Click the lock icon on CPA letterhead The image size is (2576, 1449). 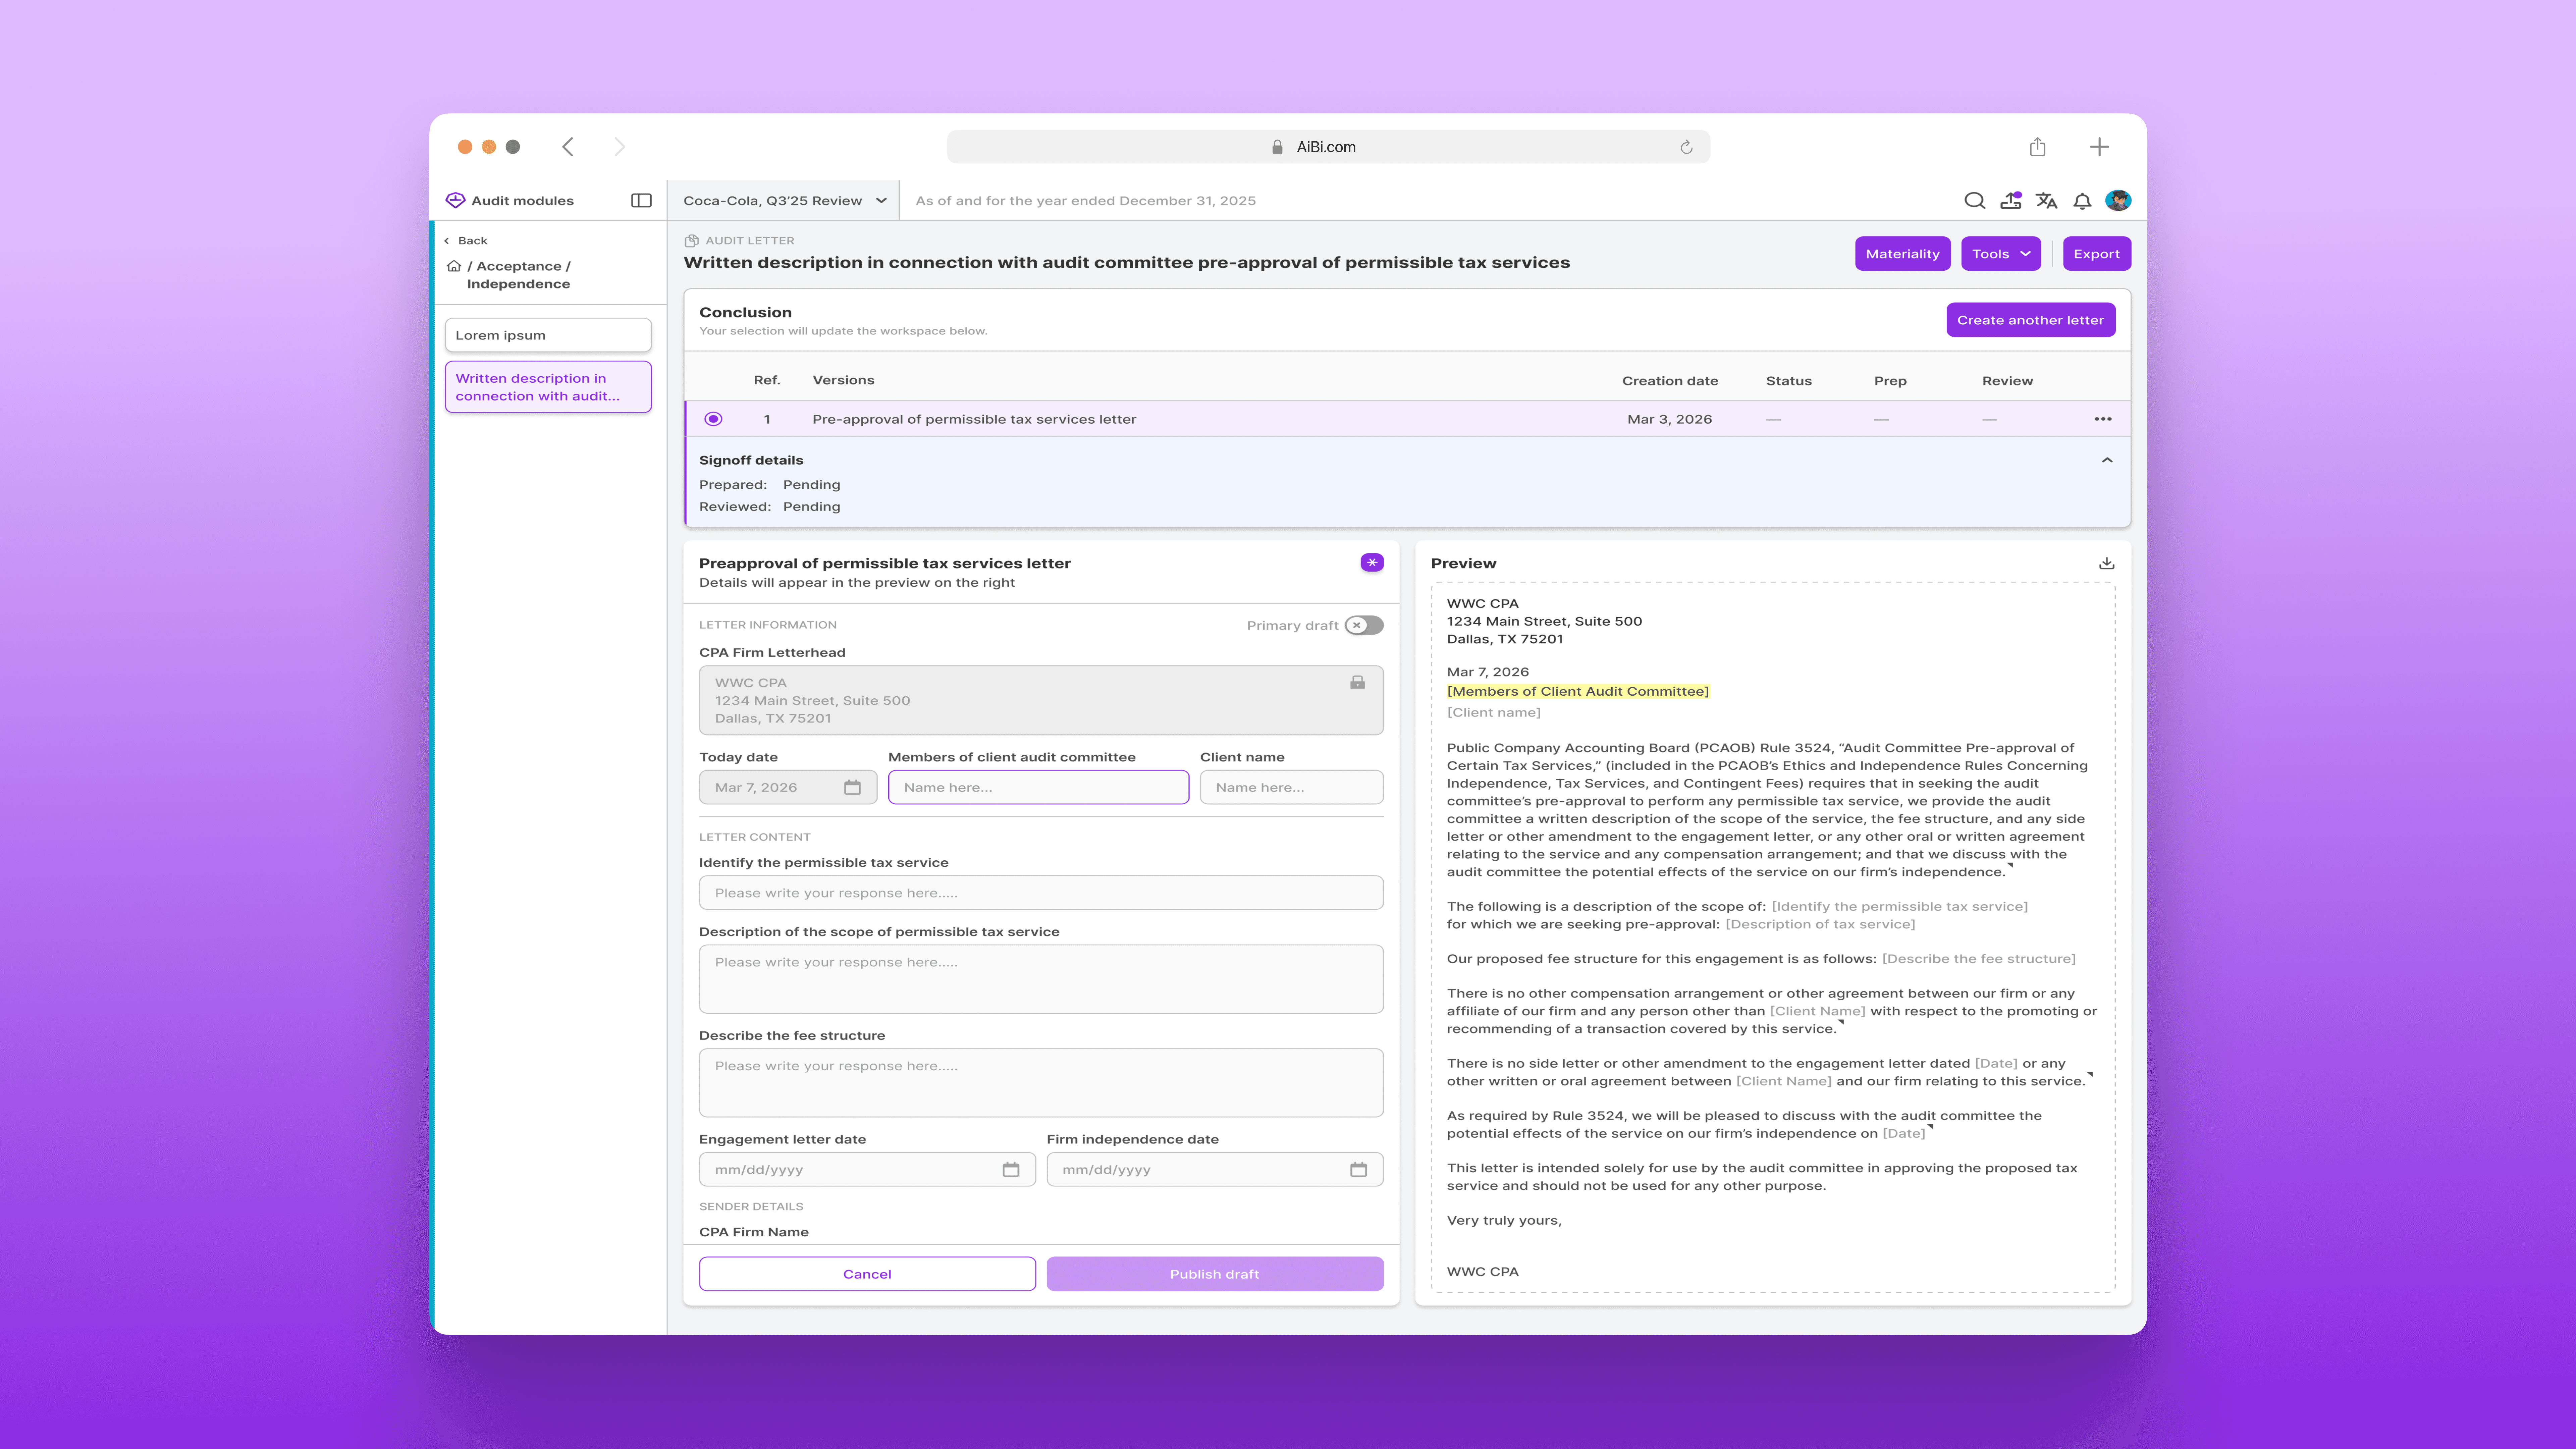[1357, 682]
